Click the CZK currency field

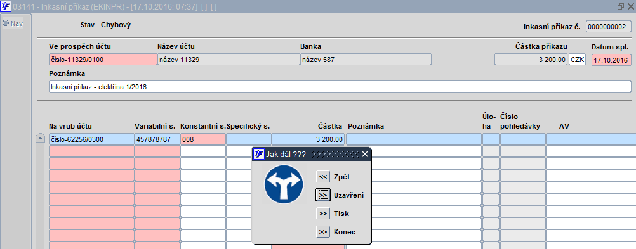(x=577, y=60)
